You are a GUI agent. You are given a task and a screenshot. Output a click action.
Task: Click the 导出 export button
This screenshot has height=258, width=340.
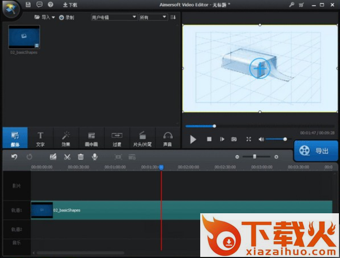pos(316,151)
